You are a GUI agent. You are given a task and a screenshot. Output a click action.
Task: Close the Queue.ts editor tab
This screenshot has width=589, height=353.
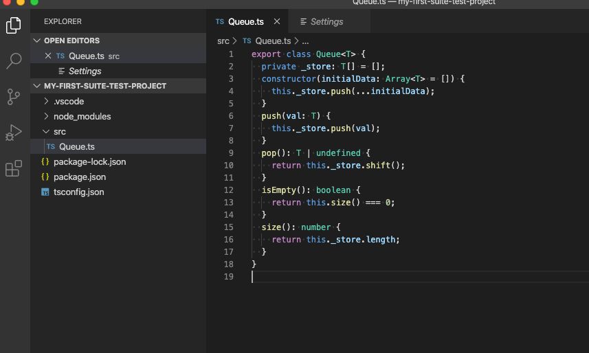click(277, 21)
